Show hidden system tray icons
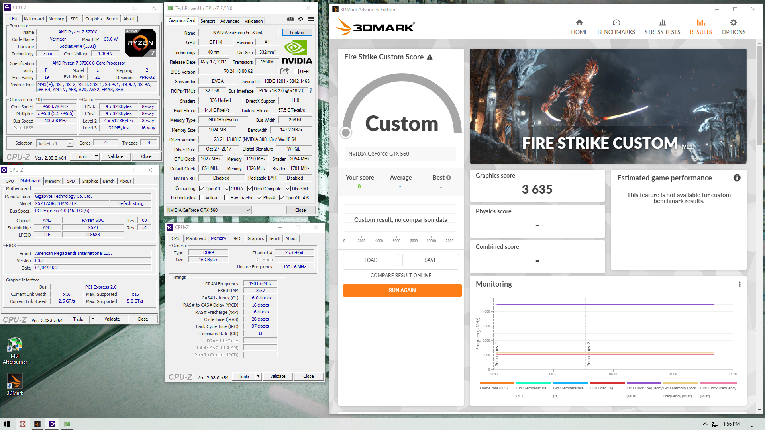This screenshot has height=430, width=765. [x=705, y=424]
